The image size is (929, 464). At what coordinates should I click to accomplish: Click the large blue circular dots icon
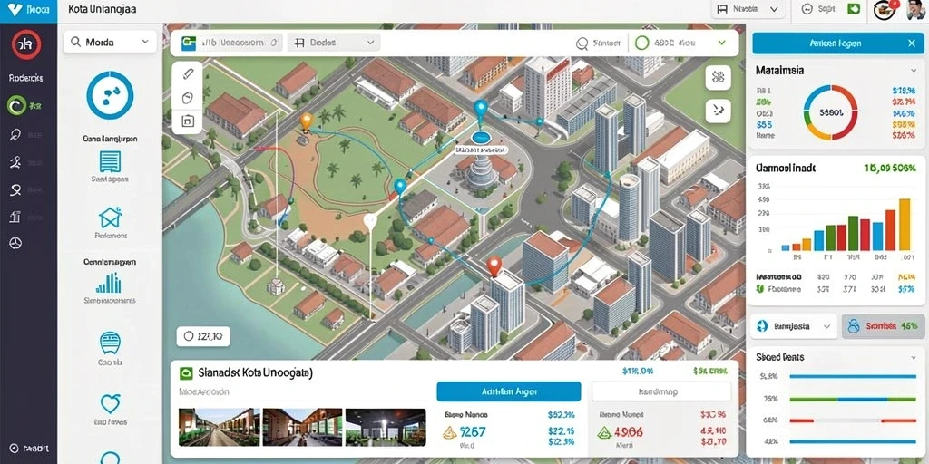point(110,95)
